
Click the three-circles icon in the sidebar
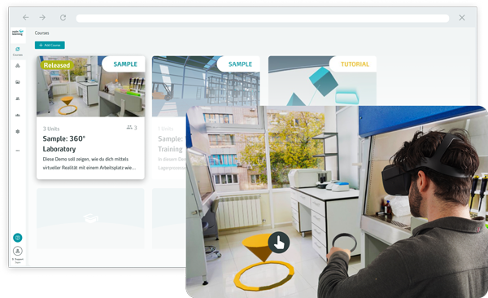pos(18,65)
